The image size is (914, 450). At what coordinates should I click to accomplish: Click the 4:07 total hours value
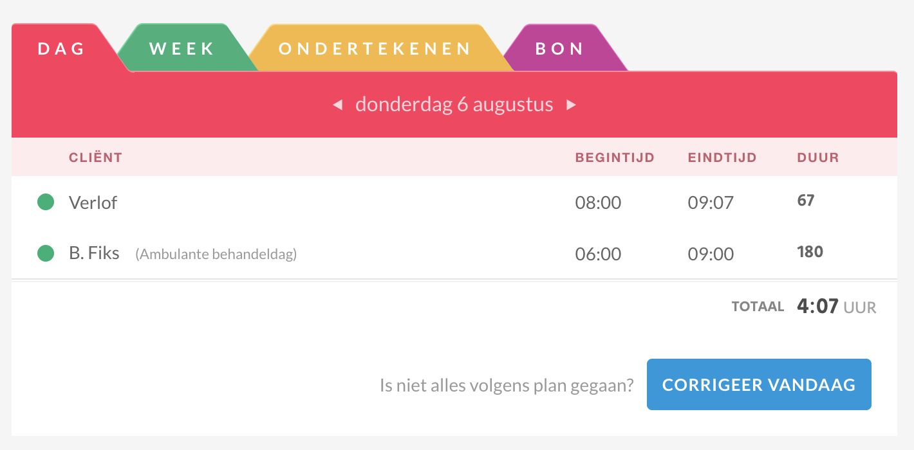pyautogui.click(x=817, y=306)
